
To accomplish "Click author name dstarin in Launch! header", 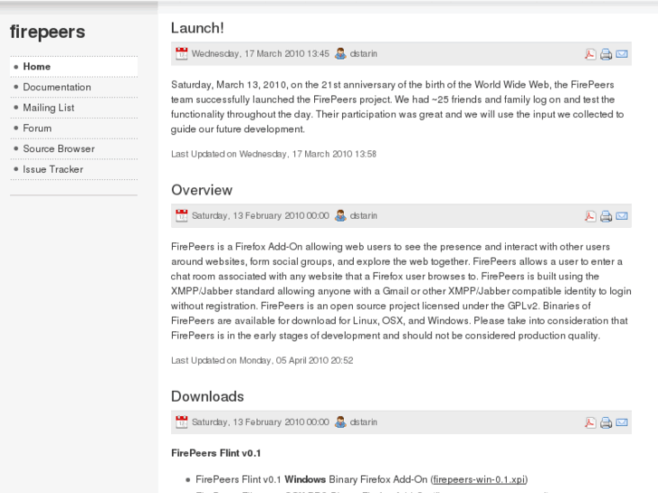I will pos(364,53).
